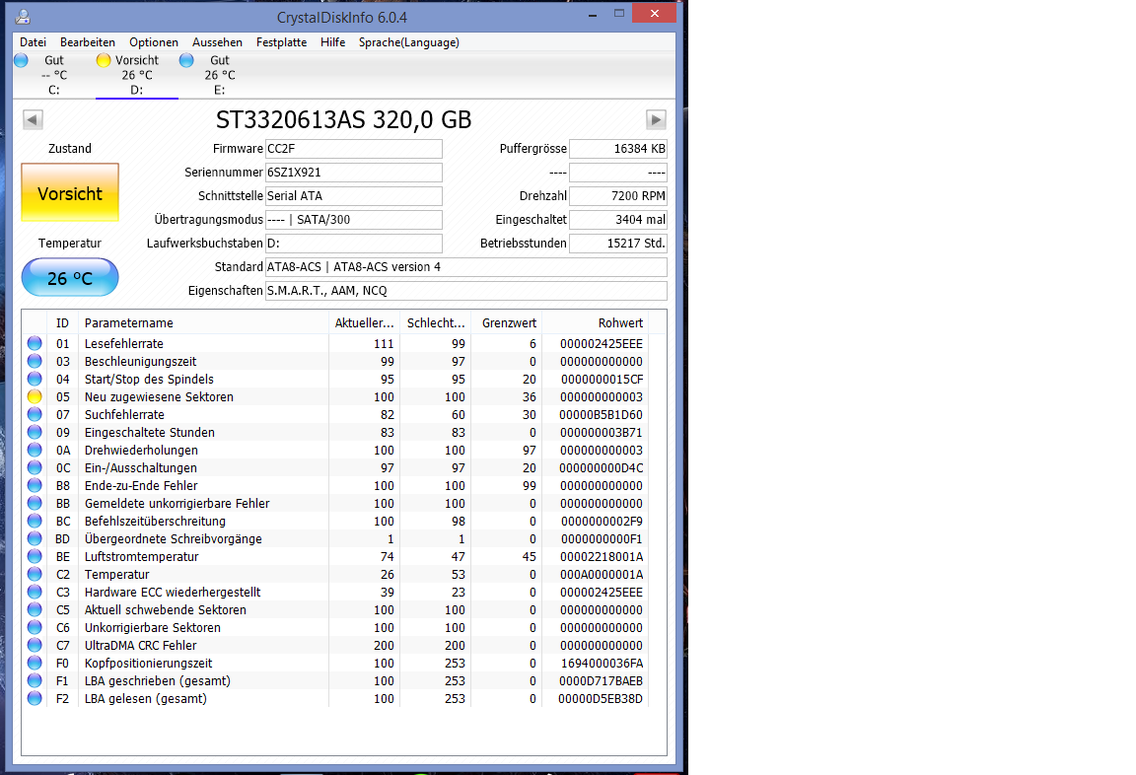Click the status icon for Ein-/Ausschaltungen row

pos(35,467)
